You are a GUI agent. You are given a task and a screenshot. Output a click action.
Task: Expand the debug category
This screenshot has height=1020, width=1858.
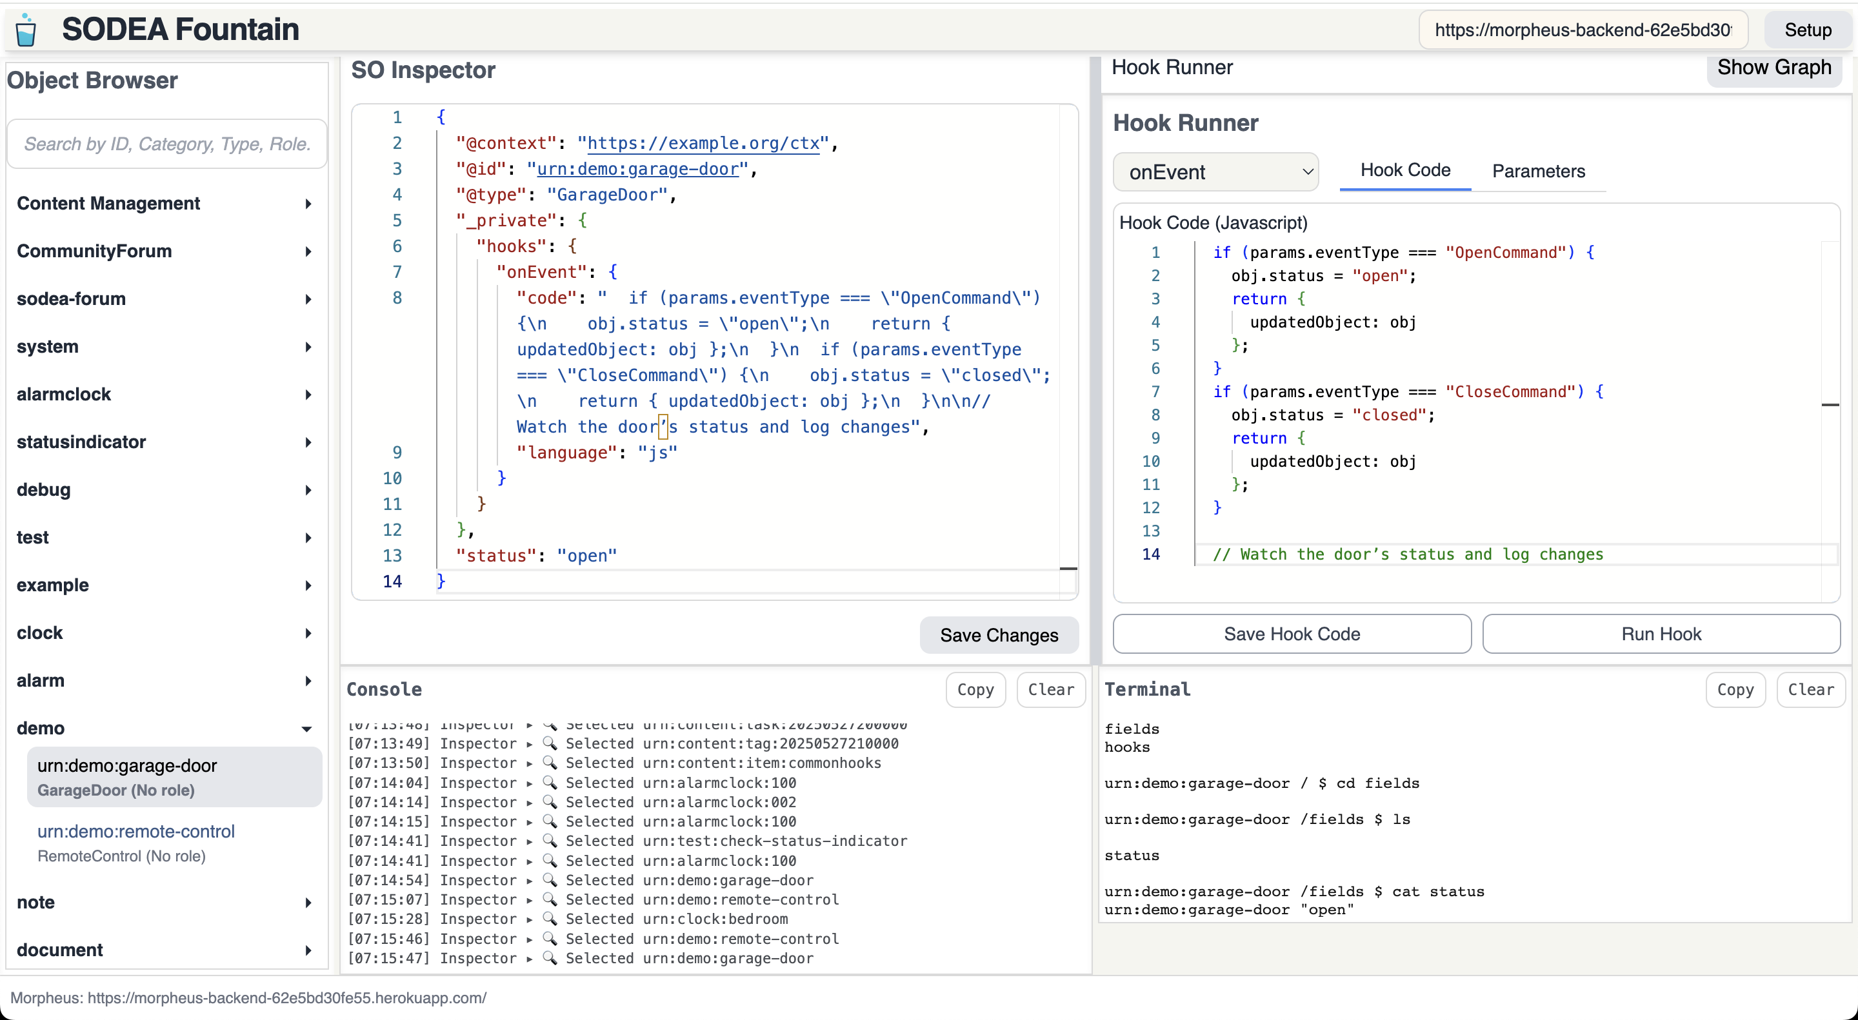[x=166, y=489]
